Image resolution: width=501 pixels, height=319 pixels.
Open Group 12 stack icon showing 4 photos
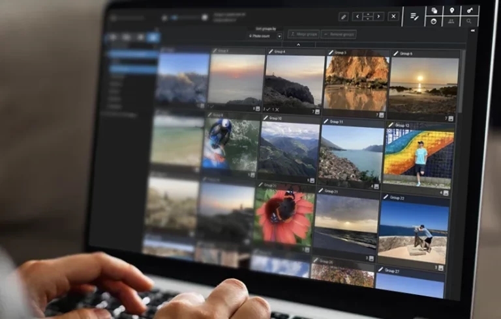coord(446,193)
